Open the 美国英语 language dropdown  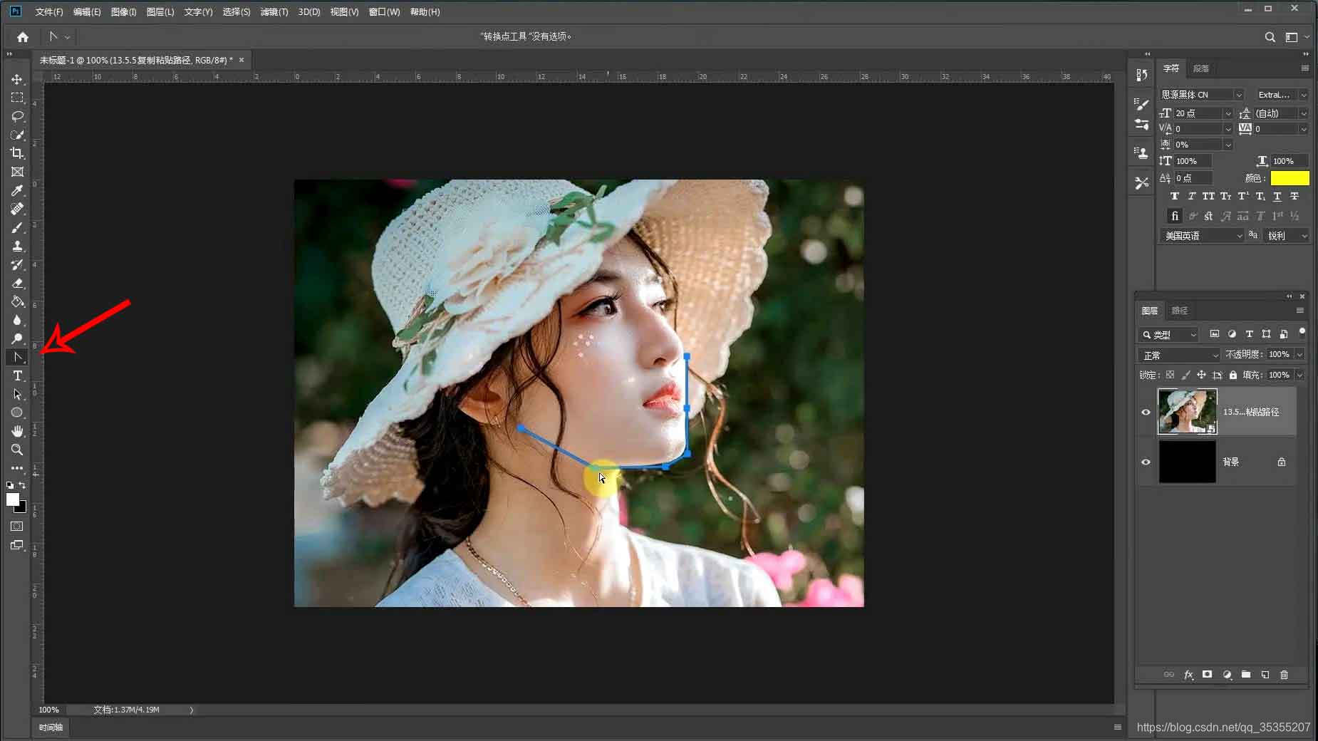tap(1202, 236)
